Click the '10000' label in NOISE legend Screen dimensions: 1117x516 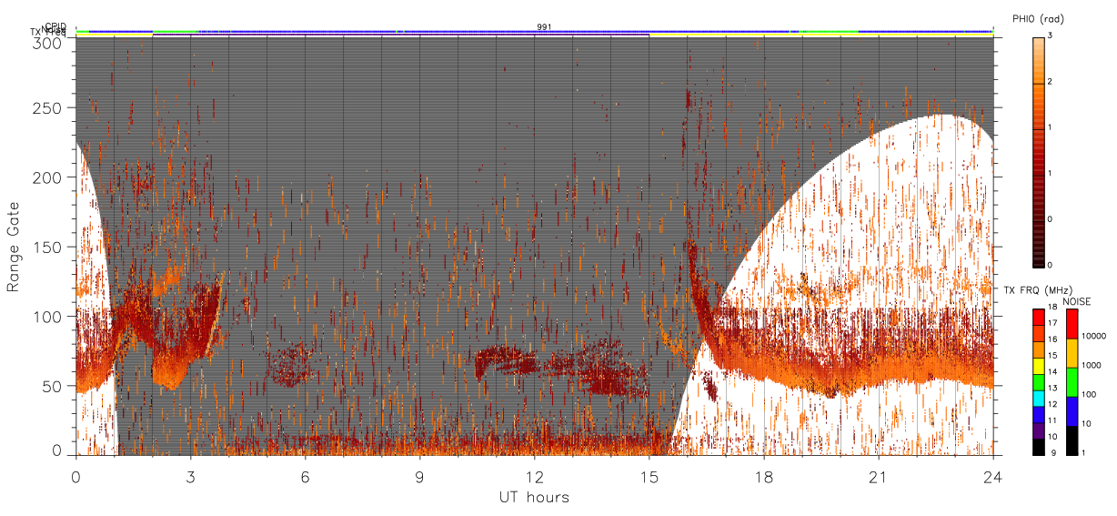1093,336
